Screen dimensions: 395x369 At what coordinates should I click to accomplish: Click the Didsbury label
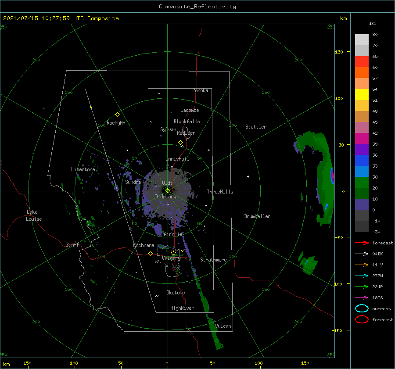click(166, 197)
